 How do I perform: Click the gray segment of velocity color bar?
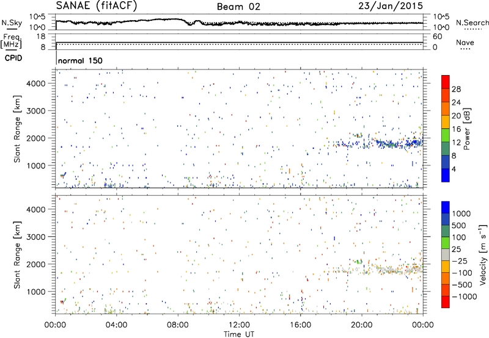click(446, 254)
